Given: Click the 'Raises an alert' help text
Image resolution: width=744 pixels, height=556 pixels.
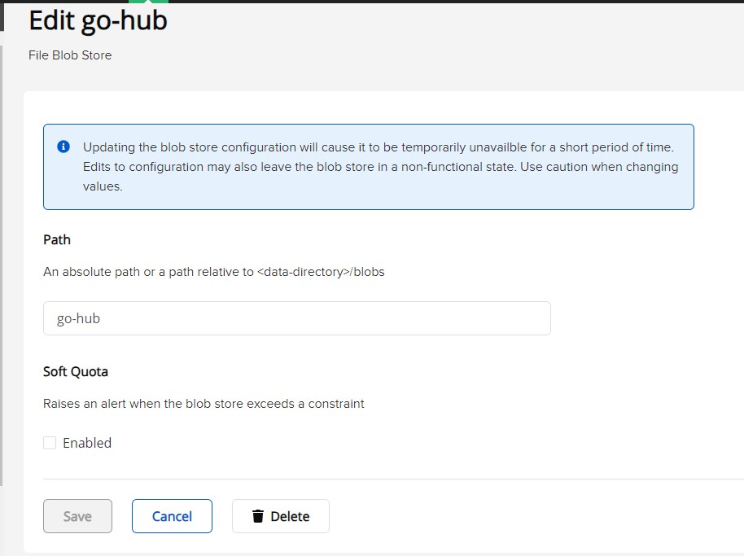Looking at the screenshot, I should pyautogui.click(x=204, y=403).
